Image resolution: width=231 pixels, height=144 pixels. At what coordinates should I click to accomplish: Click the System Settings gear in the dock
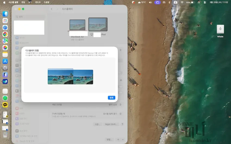(x=5, y=68)
